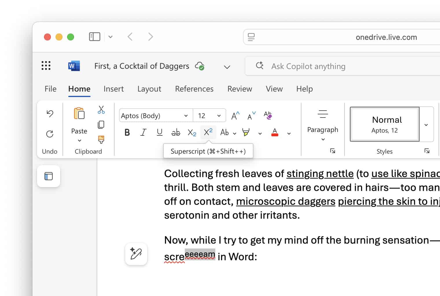Apply Subscript formatting
The height and width of the screenshot is (296, 440).
(x=192, y=132)
